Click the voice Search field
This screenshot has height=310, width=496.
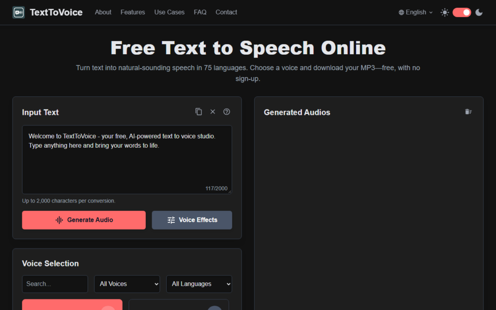(x=55, y=284)
